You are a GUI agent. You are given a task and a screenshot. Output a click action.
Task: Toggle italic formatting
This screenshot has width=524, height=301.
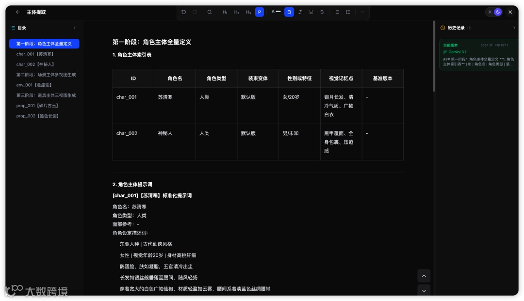pyautogui.click(x=300, y=12)
